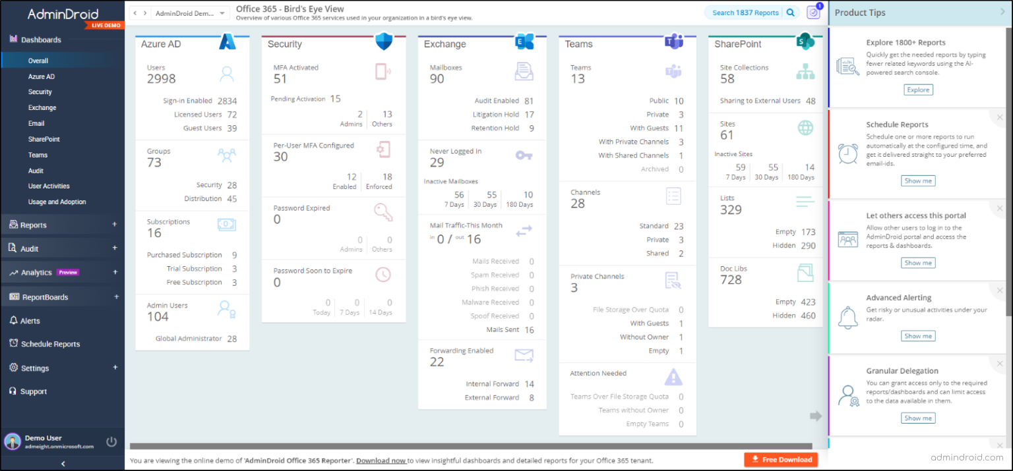Click the search magnifier icon

click(791, 12)
